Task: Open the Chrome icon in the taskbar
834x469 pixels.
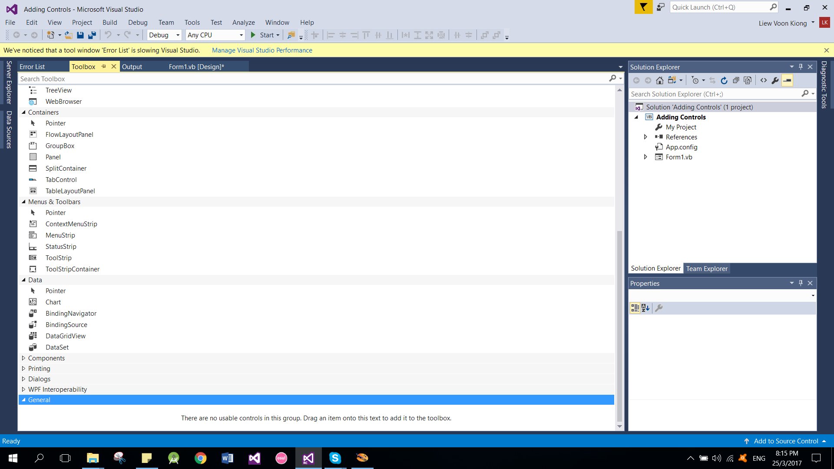Action: click(x=200, y=458)
